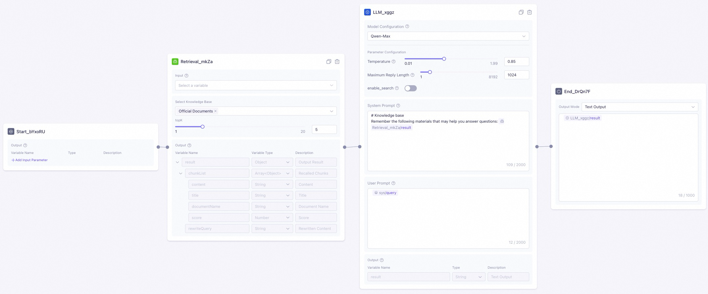Remove Official Documents tag from knowledge base
This screenshot has width=708, height=294.
click(215, 111)
